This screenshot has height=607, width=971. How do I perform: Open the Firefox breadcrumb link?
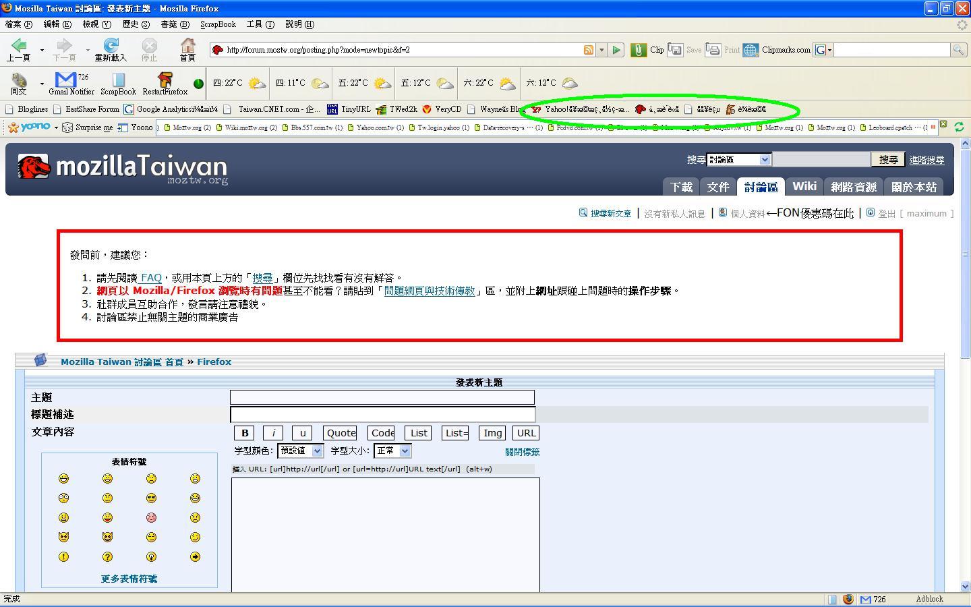click(x=214, y=362)
